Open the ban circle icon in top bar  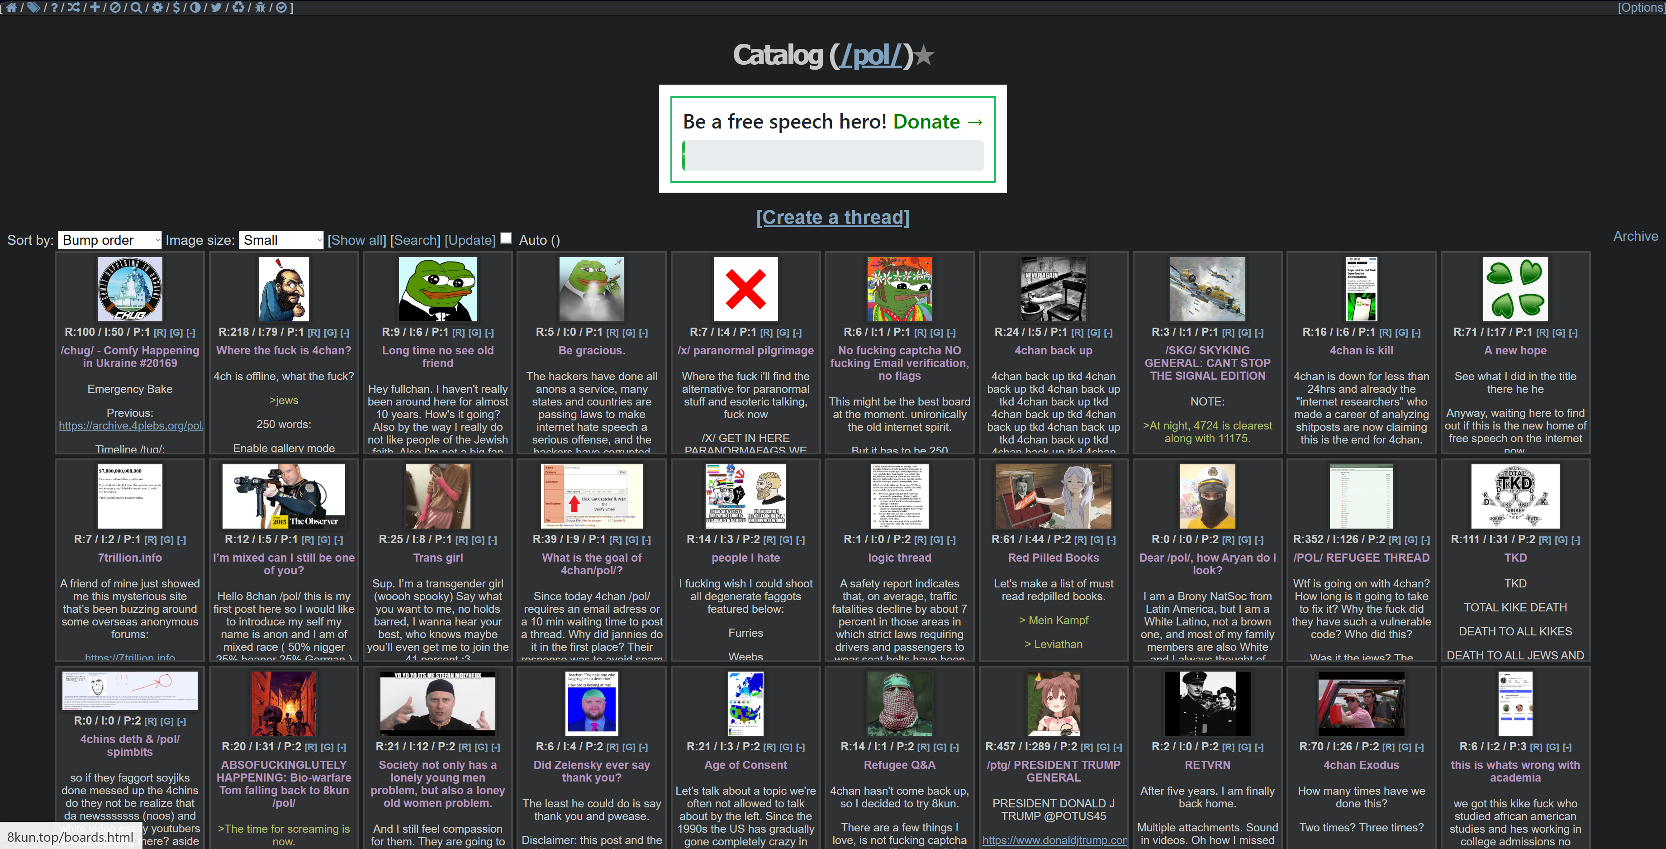pyautogui.click(x=115, y=7)
